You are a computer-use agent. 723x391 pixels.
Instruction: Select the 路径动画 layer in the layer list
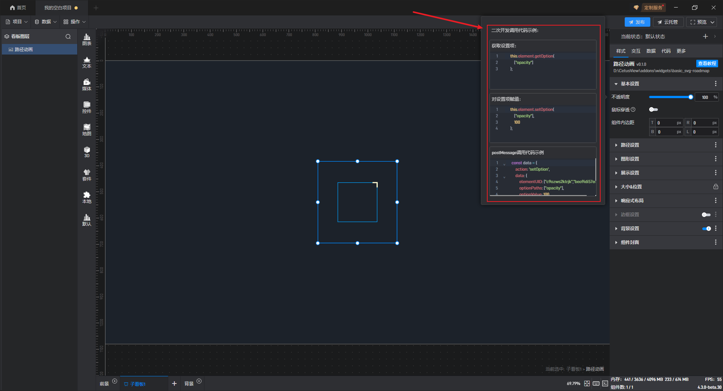[24, 50]
